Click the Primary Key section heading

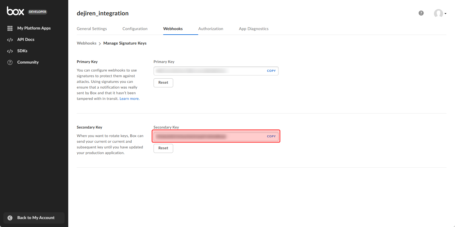[x=87, y=62]
